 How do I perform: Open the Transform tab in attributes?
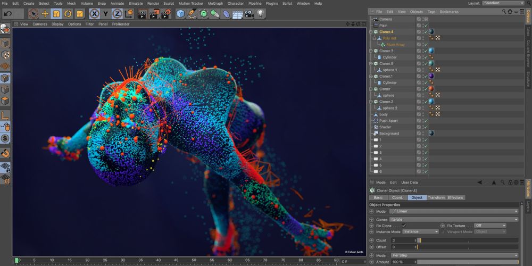tap(436, 197)
